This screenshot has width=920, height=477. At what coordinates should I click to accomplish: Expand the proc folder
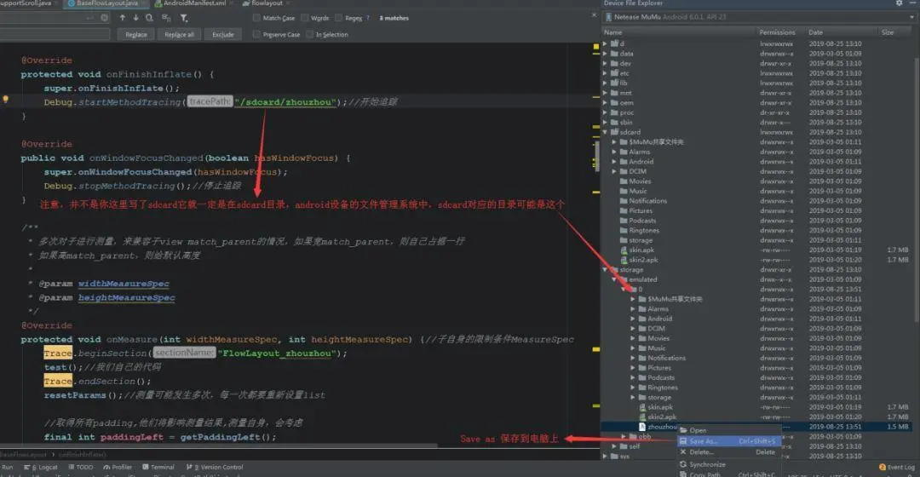coord(605,112)
